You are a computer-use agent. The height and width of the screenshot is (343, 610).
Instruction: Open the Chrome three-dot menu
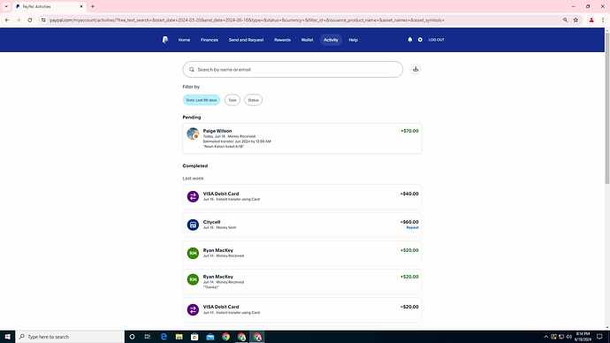[603, 19]
